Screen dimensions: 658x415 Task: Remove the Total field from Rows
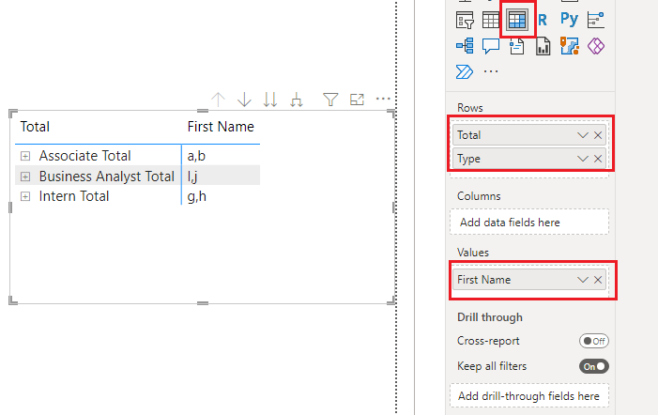click(598, 135)
